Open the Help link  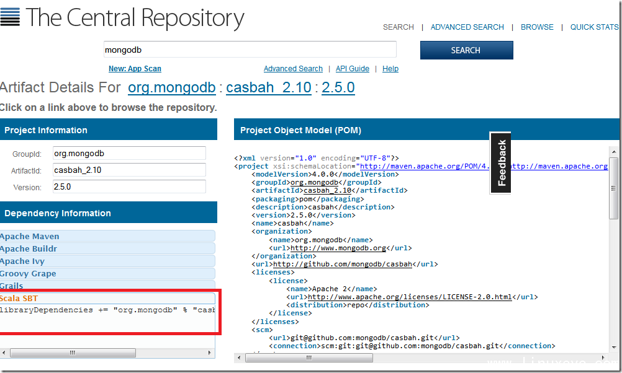point(390,69)
